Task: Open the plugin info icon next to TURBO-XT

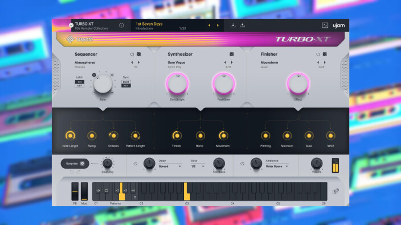Action: (x=121, y=25)
